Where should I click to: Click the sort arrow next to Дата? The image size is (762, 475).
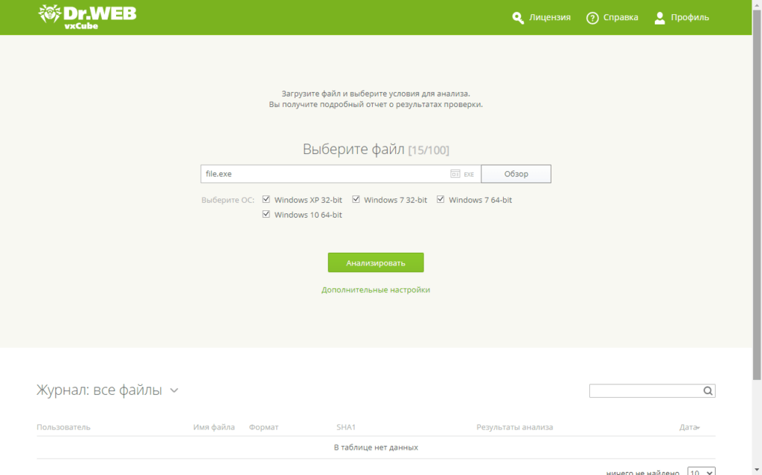pyautogui.click(x=698, y=427)
